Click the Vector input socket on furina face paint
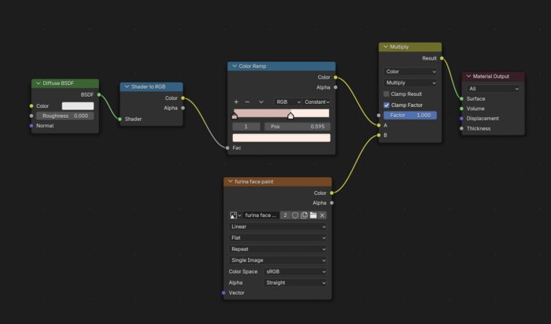This screenshot has height=324, width=551. tap(224, 293)
